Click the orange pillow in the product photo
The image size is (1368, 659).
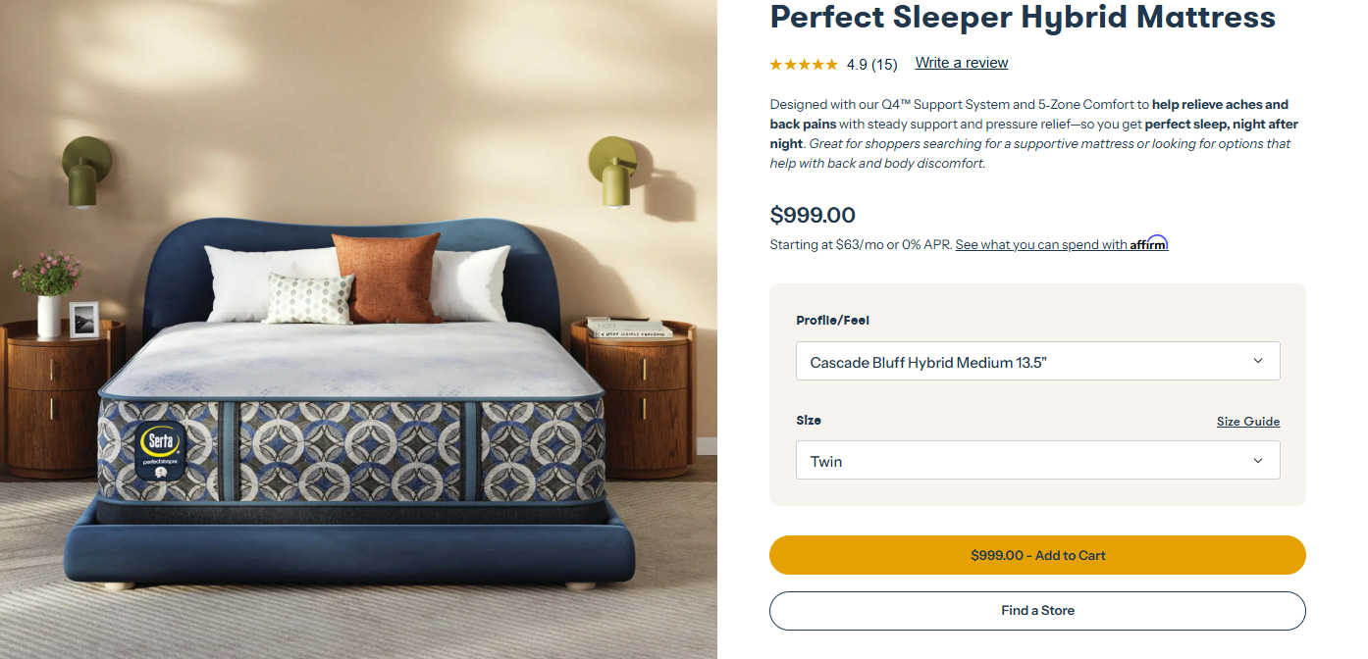click(x=387, y=278)
